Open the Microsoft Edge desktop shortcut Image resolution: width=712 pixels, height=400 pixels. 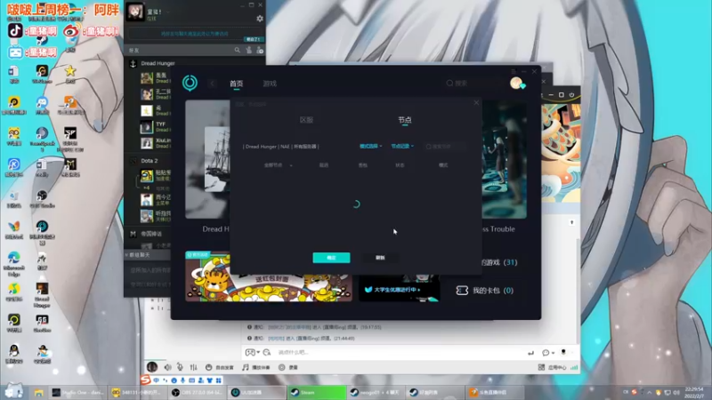click(14, 264)
